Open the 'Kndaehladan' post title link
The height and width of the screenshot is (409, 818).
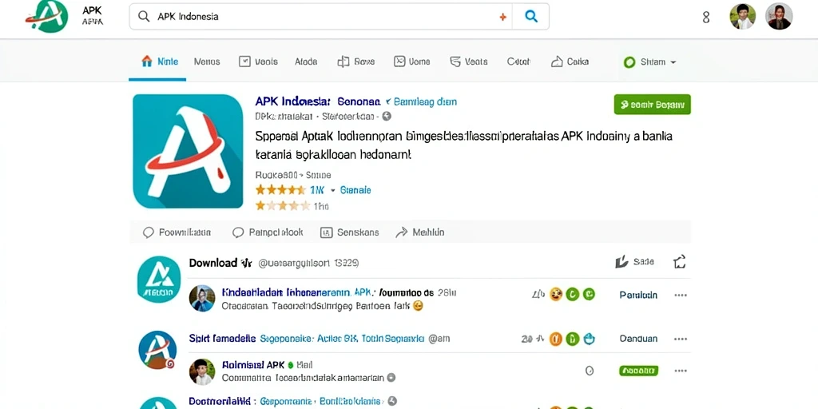click(287, 292)
